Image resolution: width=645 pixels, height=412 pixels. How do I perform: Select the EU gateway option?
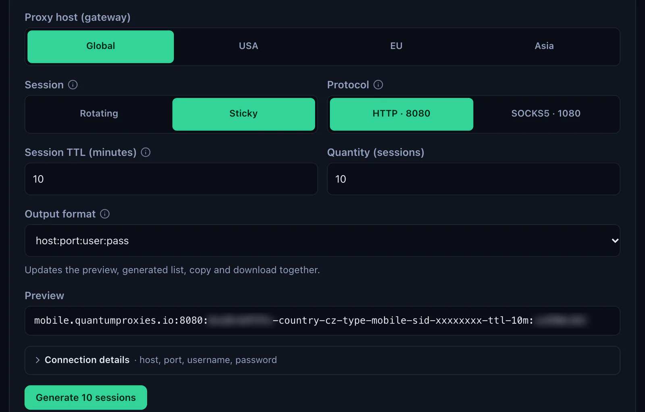pos(396,46)
